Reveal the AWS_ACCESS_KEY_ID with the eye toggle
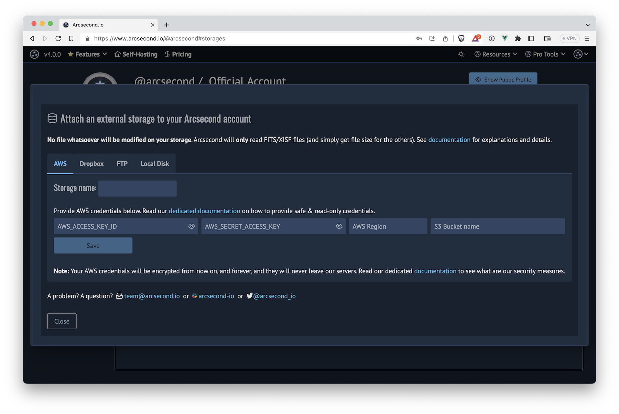The height and width of the screenshot is (414, 619). tap(191, 226)
